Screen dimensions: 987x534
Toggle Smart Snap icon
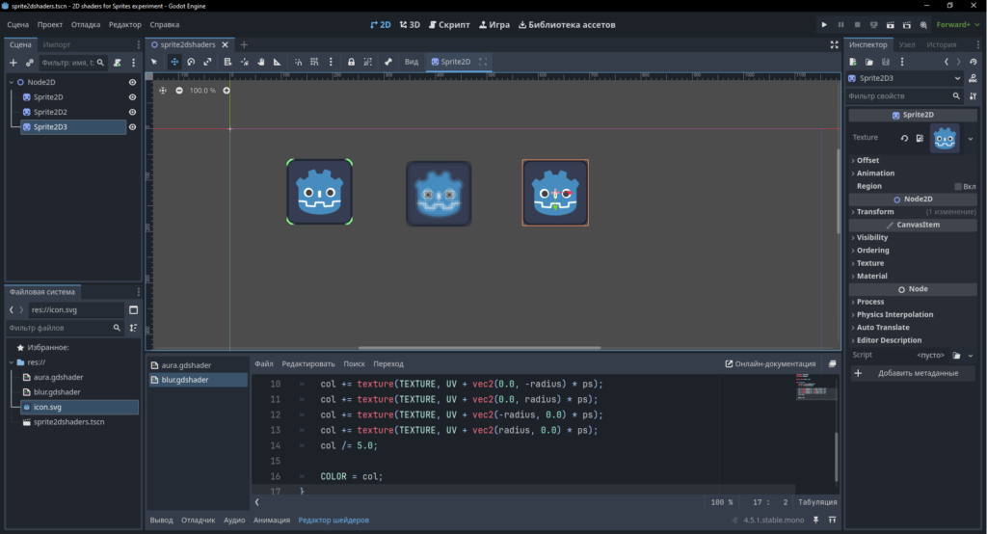(x=298, y=62)
